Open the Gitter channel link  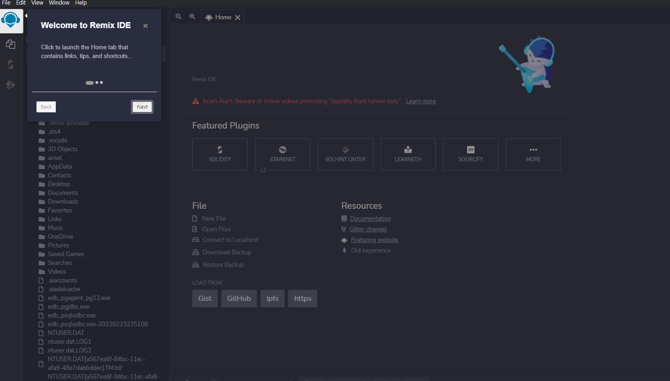click(x=368, y=229)
